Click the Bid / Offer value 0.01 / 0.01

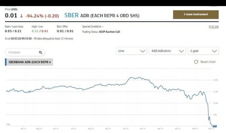click(x=65, y=31)
